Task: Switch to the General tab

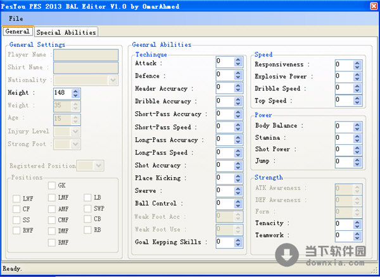Action: pyautogui.click(x=18, y=32)
